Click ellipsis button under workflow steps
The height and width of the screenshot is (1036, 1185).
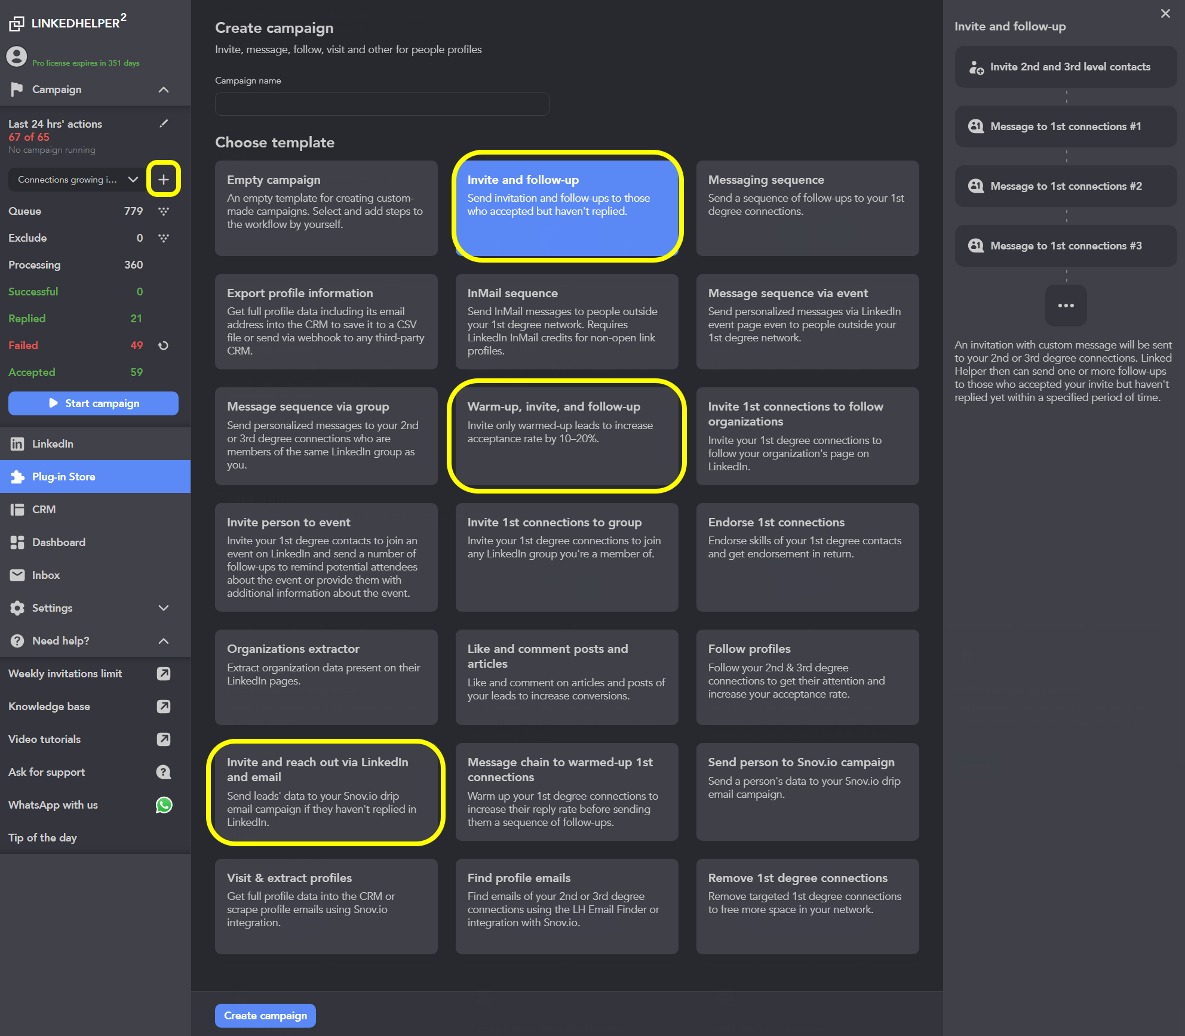(x=1066, y=306)
